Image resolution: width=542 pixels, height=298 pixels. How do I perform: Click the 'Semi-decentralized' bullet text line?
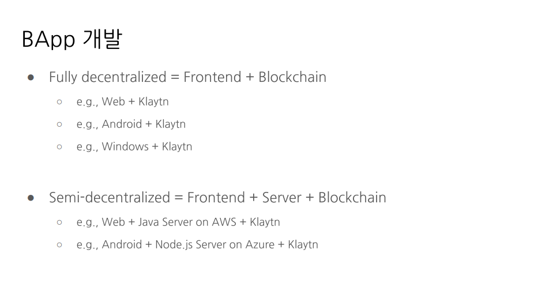click(217, 198)
